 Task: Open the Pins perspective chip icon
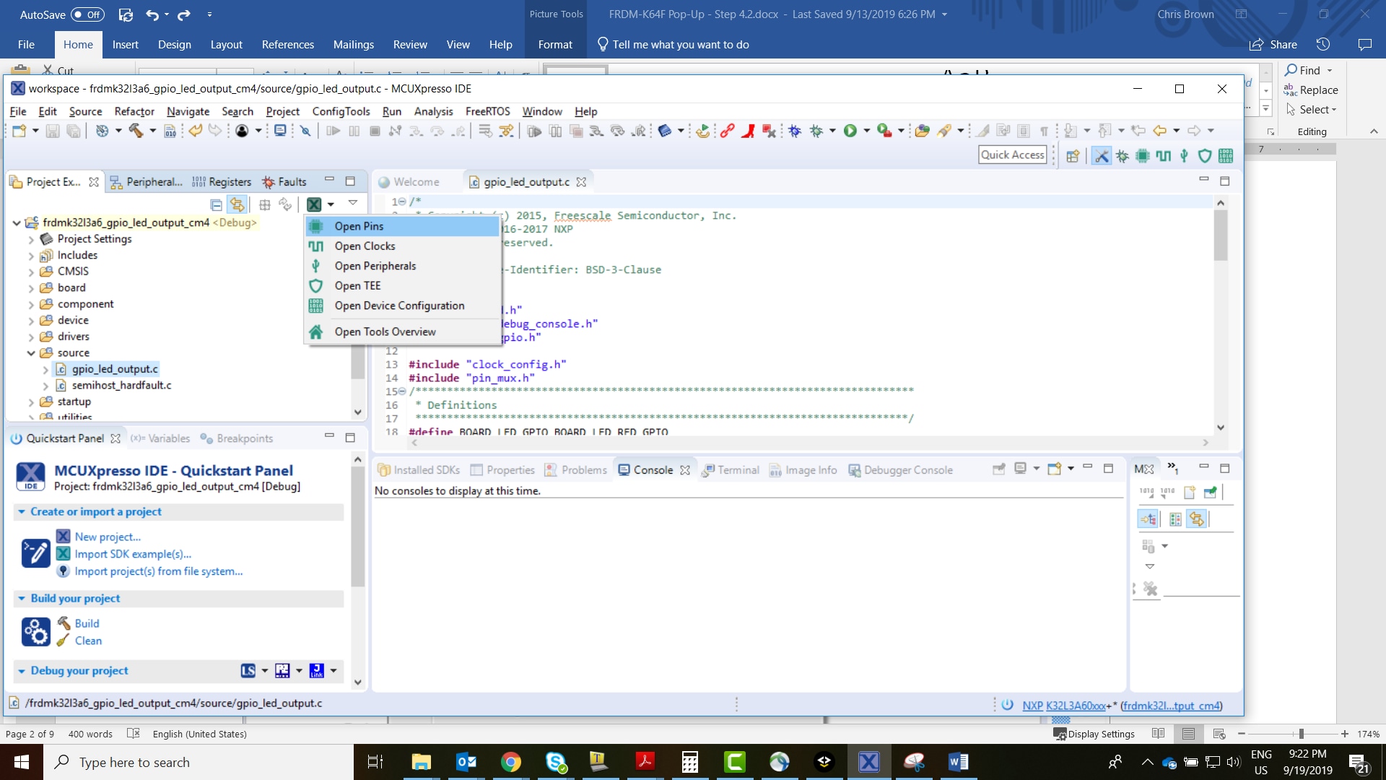pos(1143,155)
